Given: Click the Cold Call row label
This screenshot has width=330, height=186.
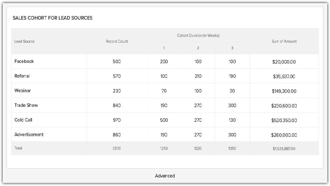Looking at the screenshot, I should coord(23,120).
